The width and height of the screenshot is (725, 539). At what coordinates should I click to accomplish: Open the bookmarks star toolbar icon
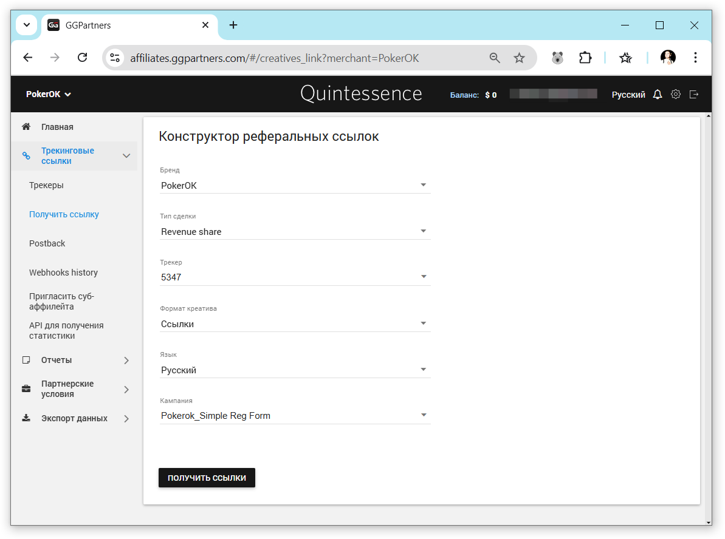[x=625, y=58]
